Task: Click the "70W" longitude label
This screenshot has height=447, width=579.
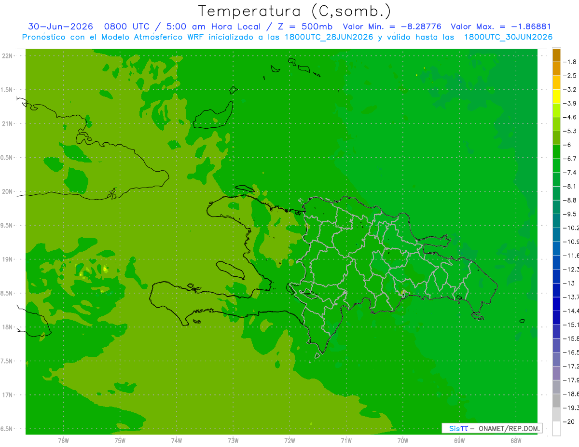Action: [402, 440]
